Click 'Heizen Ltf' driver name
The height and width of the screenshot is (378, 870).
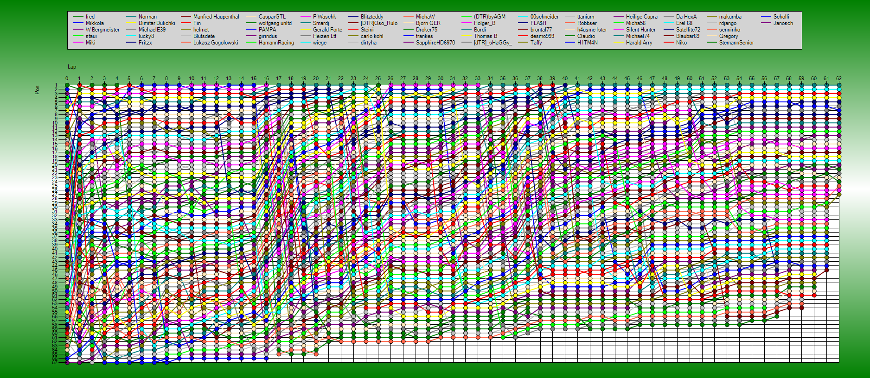pyautogui.click(x=325, y=36)
